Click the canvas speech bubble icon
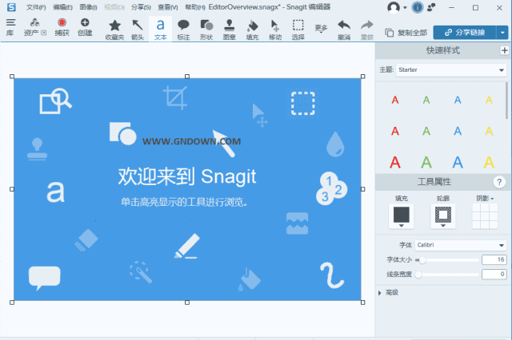This screenshot has width=512, height=340. point(45,278)
